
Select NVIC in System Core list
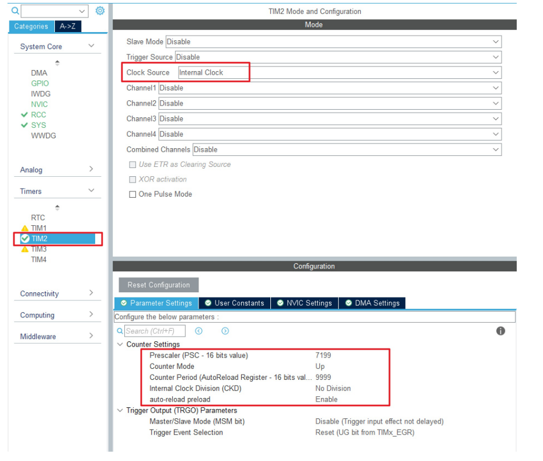pyautogui.click(x=39, y=104)
